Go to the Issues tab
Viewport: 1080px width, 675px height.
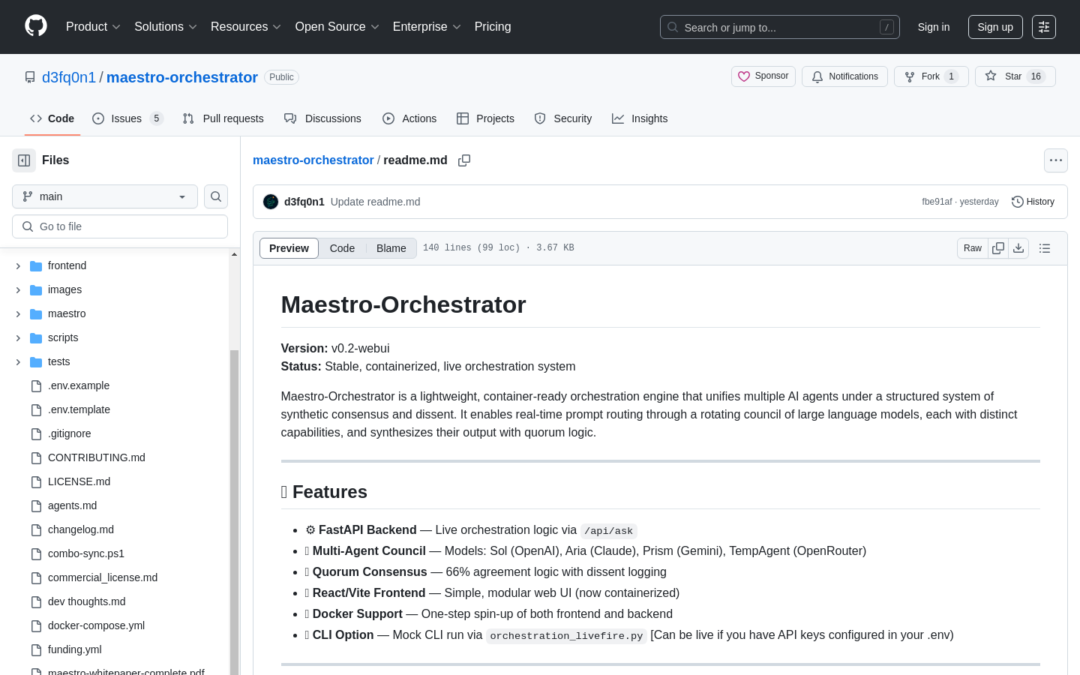click(x=127, y=118)
